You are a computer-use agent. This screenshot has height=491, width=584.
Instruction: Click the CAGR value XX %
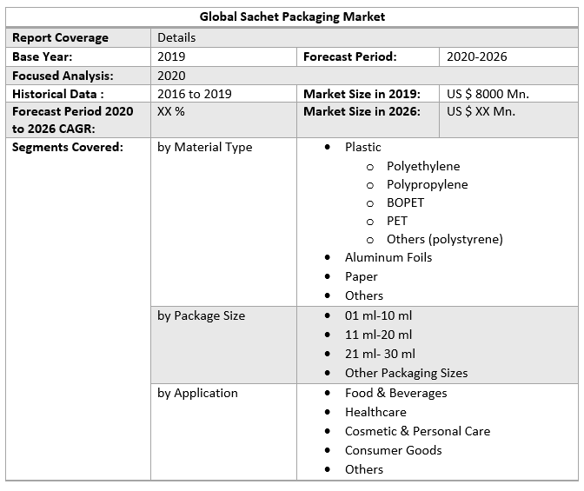tap(171, 112)
